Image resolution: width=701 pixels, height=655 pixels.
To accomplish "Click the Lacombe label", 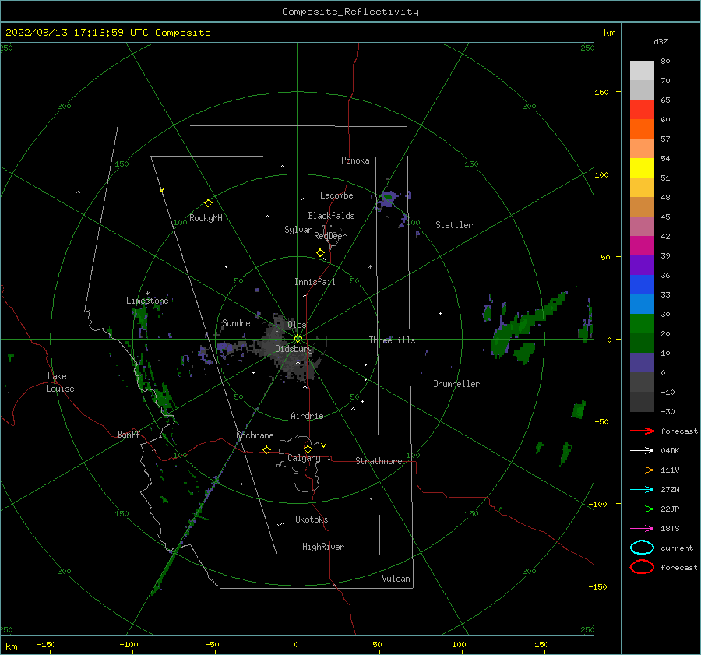I will pos(336,195).
